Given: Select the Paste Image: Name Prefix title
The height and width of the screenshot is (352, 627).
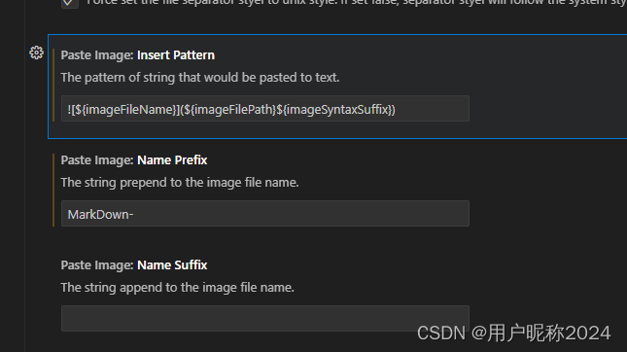Looking at the screenshot, I should click(134, 160).
